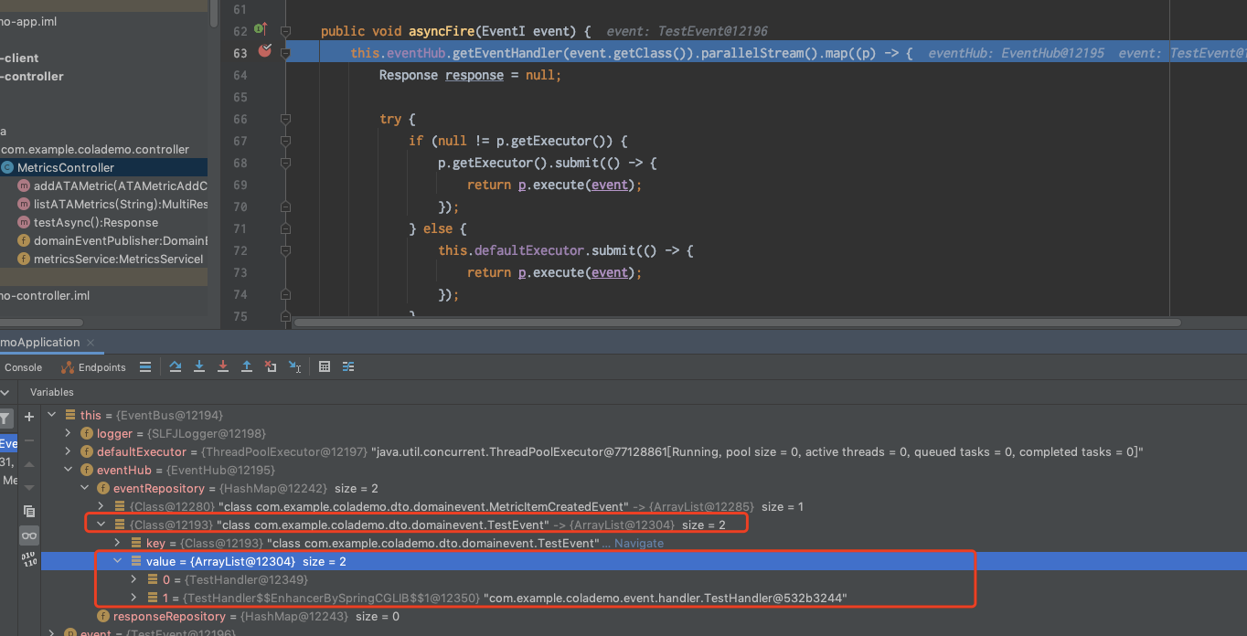
Task: Expand the event variable at bottom
Action: click(x=52, y=633)
